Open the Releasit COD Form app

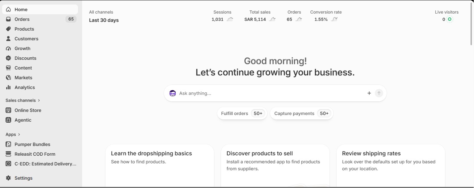tap(40, 154)
